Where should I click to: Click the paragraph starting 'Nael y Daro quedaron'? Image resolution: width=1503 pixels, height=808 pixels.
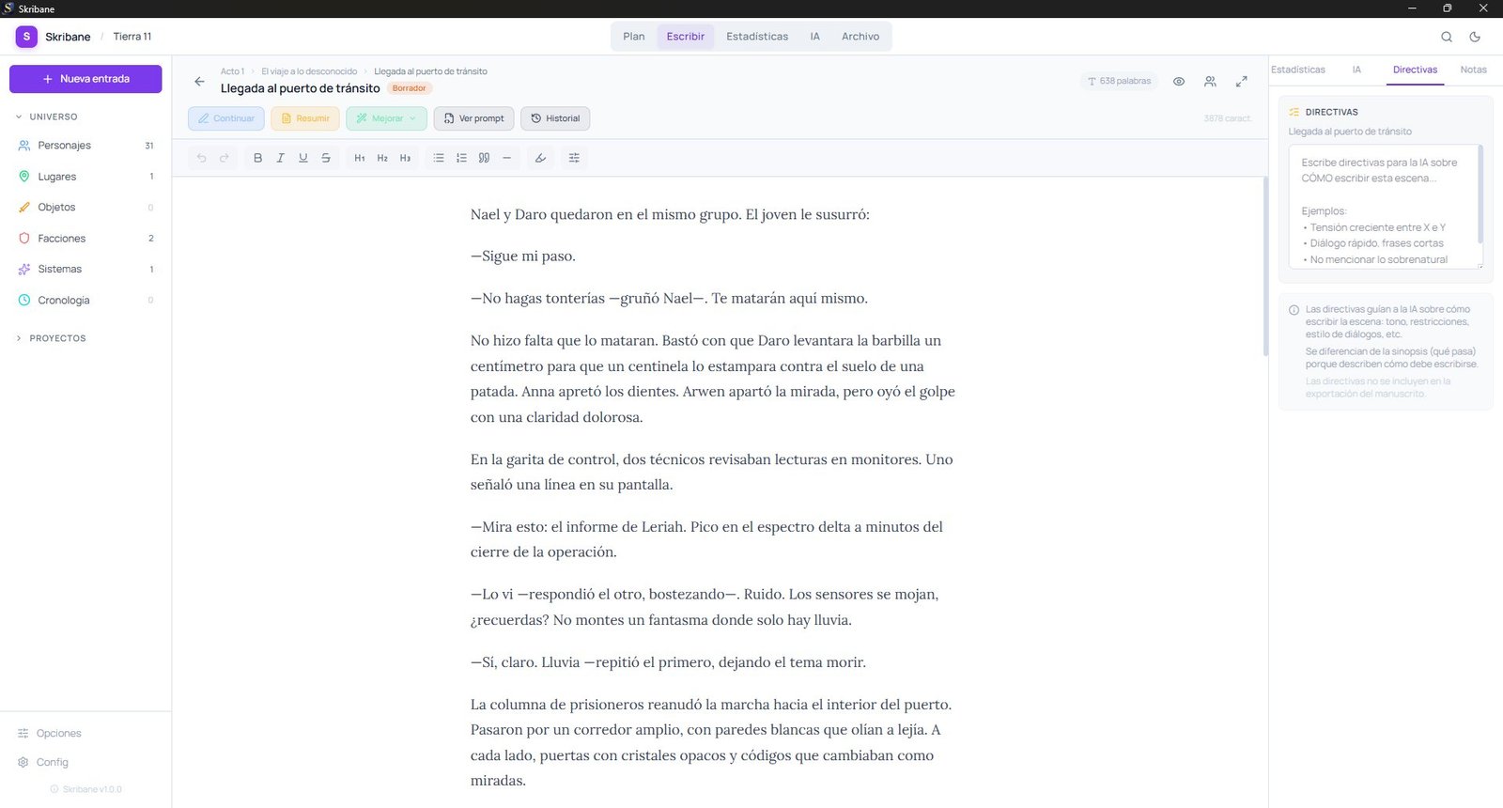click(670, 214)
